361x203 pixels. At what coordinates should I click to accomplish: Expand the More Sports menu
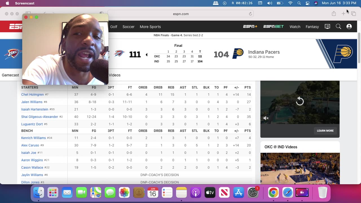click(150, 27)
